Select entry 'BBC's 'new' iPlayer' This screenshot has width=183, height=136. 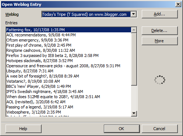pos(68,86)
